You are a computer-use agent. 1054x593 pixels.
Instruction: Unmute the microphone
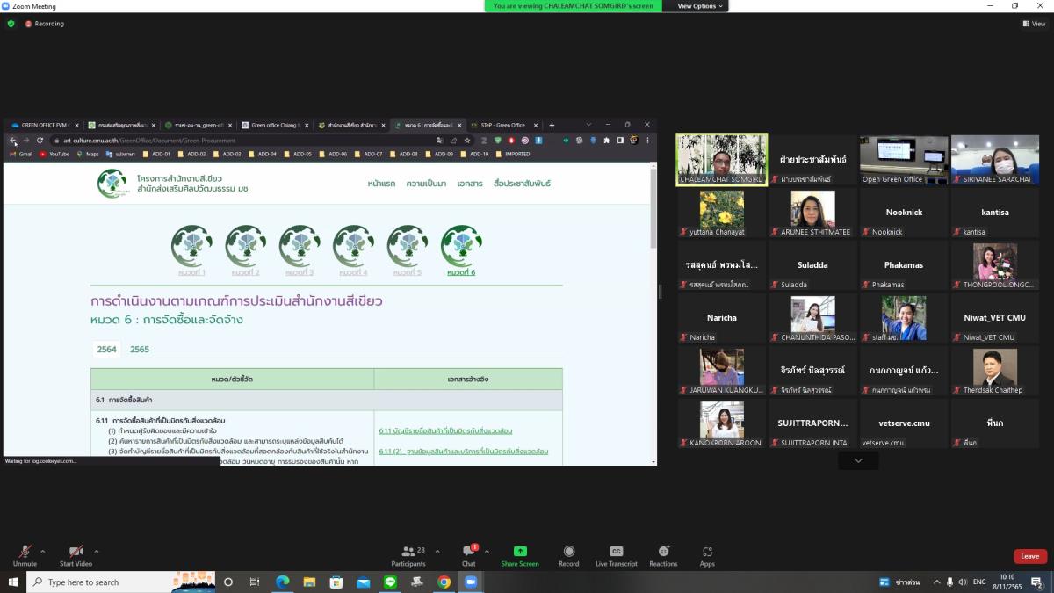(25, 552)
